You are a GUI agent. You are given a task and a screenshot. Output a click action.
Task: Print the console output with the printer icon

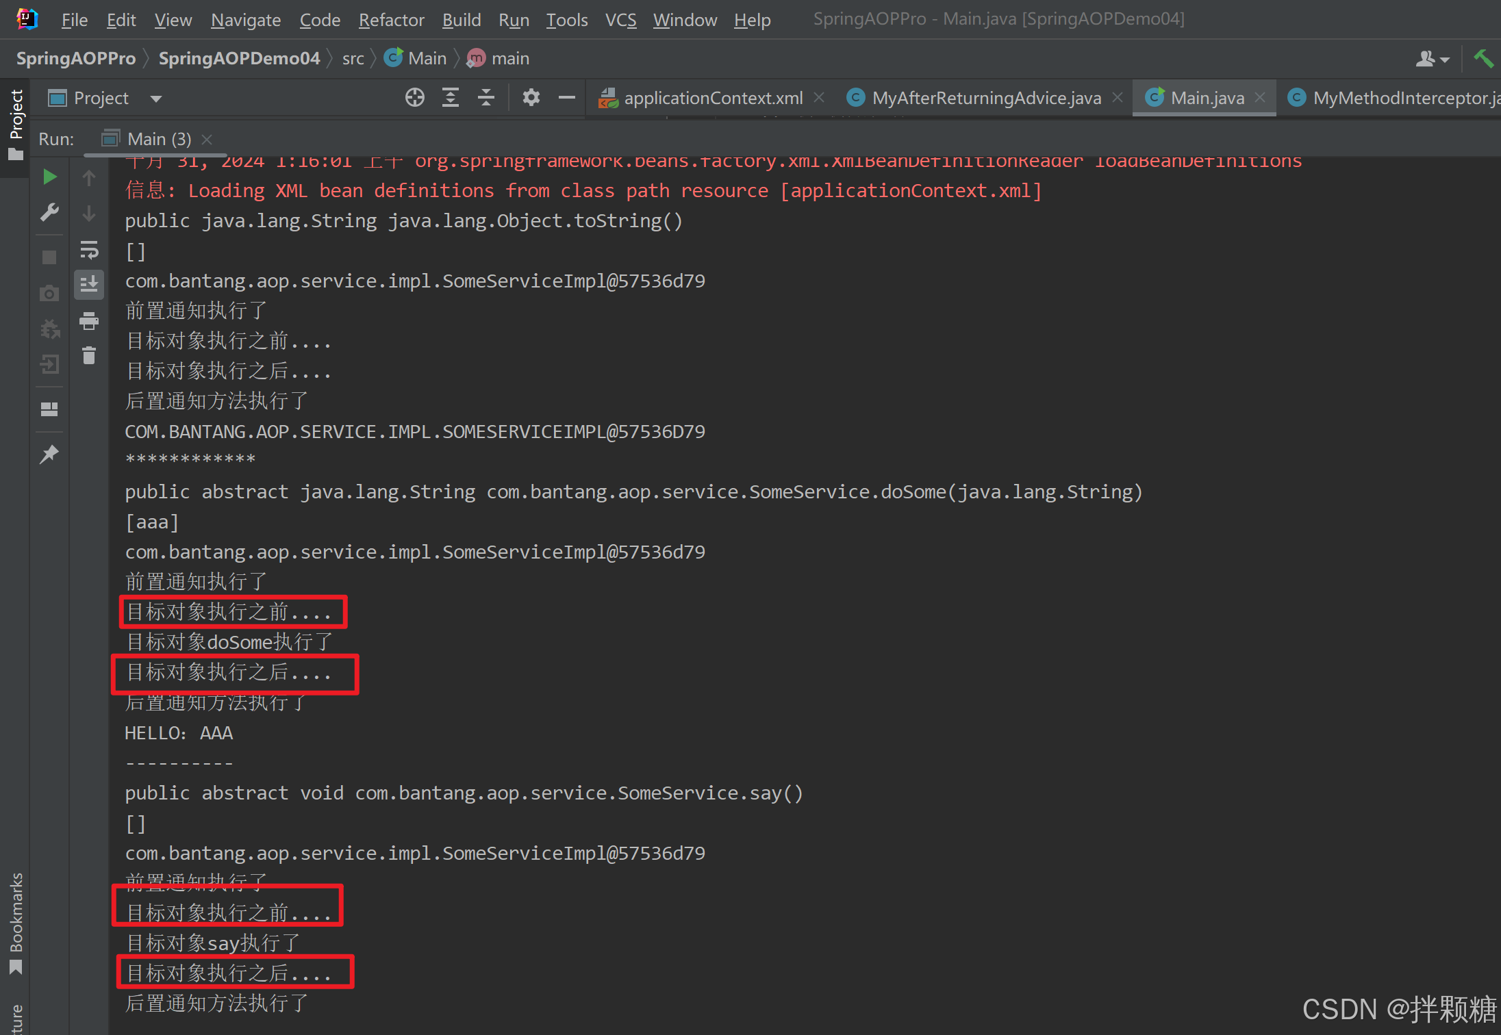point(89,320)
